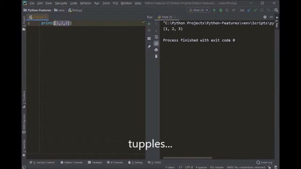Hide the Run tool window

tap(271, 17)
